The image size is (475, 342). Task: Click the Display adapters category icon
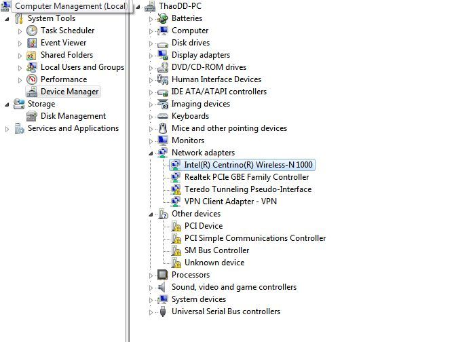(x=163, y=55)
